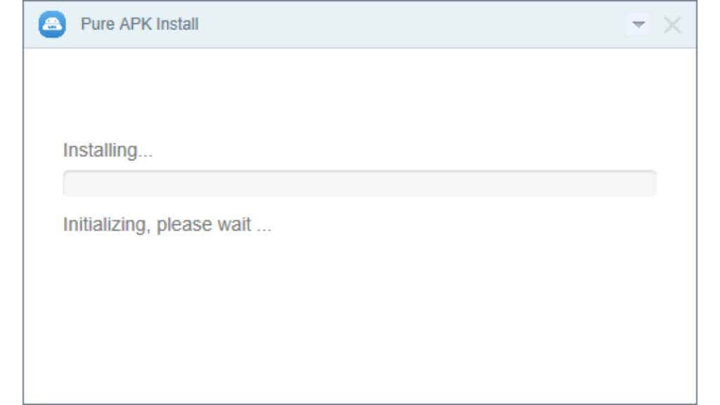Close the Pure APK Install dialog
Viewport: 720px width, 405px height.
click(x=672, y=25)
